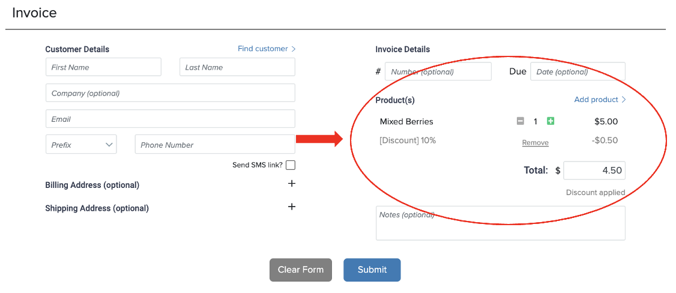Tick the Send SMS link checkbox

pos(291,165)
